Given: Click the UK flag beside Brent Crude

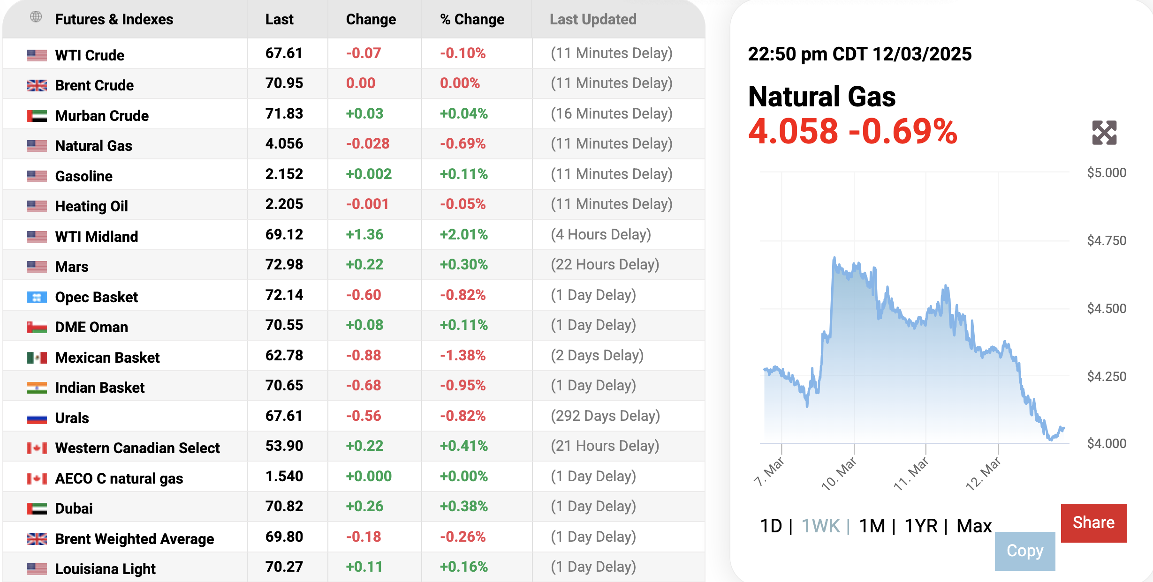Looking at the screenshot, I should point(37,85).
